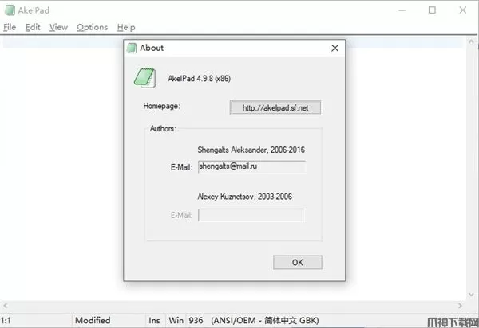Close the AkelPad main window
This screenshot has height=328, width=479.
(463, 10)
